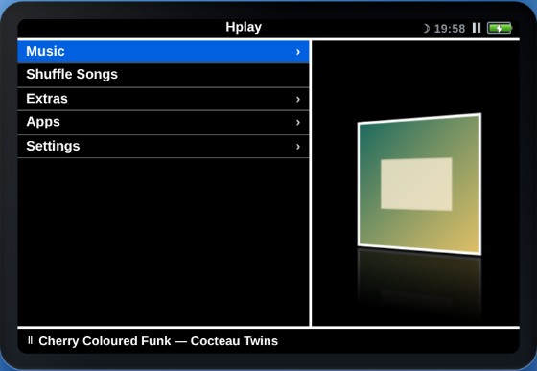Click the sleep timer moon icon
537x371 pixels.
click(426, 28)
